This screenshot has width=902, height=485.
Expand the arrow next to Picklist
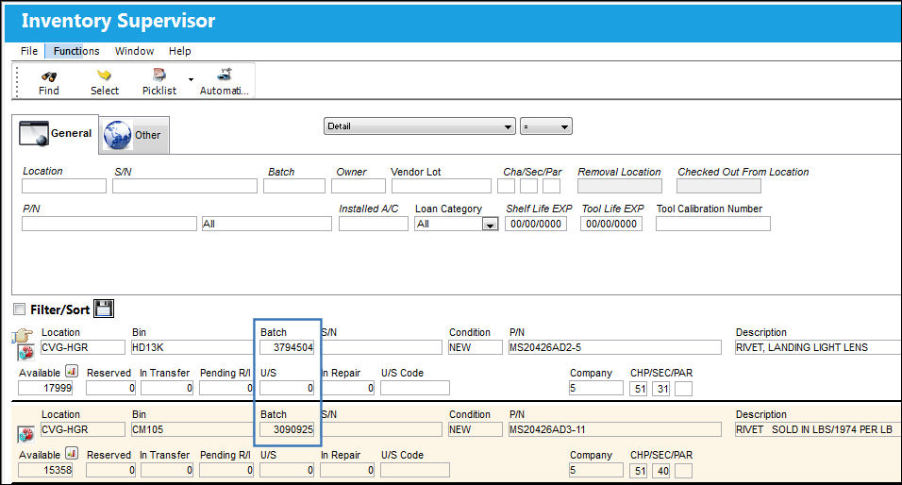[191, 79]
